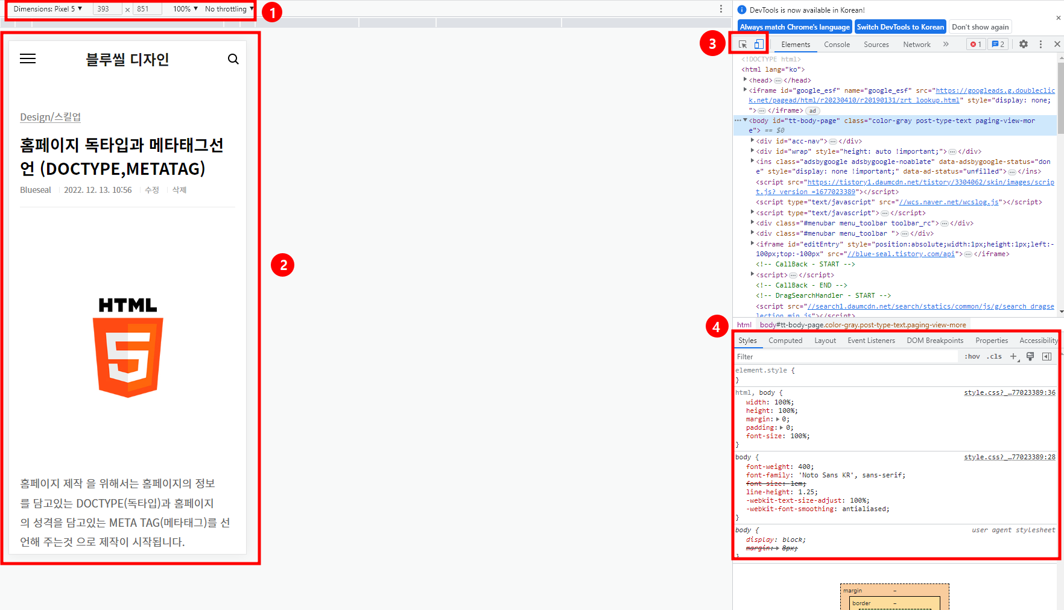
Task: Select the Computed pane tab
Action: click(785, 341)
